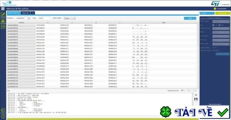Screen dimensions: 231x120
Task: Click the Verbosity level label
Action: pos(173,90)
